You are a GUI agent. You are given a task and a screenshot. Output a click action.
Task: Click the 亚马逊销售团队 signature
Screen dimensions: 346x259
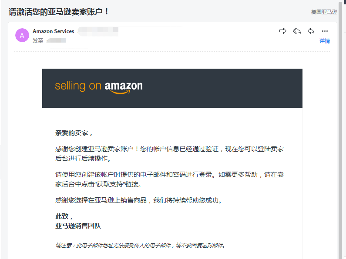click(x=78, y=226)
